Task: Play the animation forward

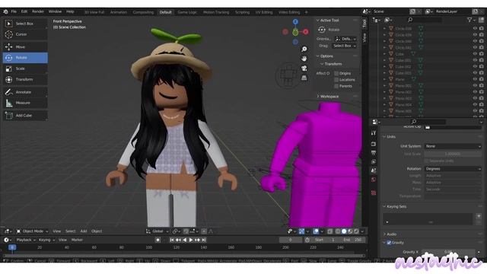Action: click(191, 240)
